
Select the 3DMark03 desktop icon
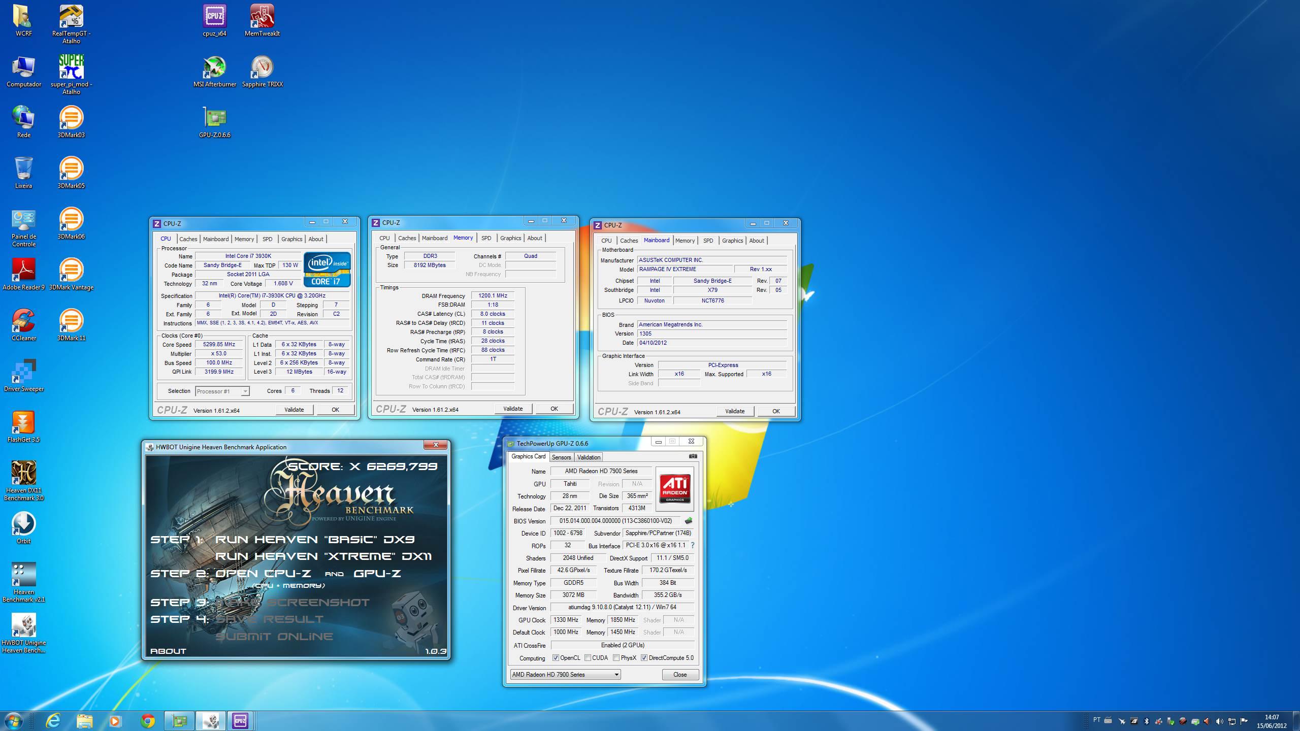coord(71,122)
